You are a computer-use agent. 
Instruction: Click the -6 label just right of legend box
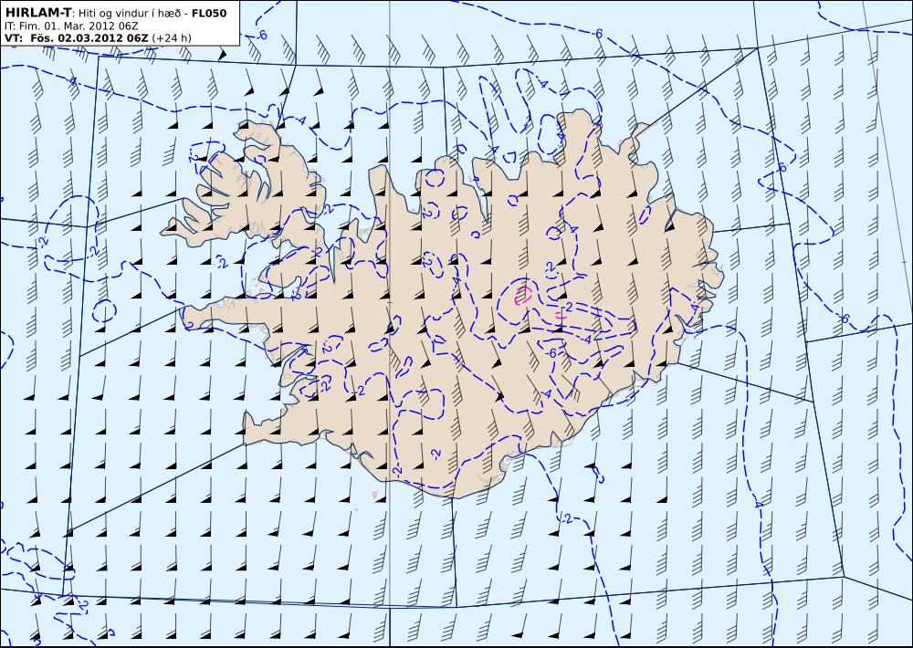(x=261, y=35)
